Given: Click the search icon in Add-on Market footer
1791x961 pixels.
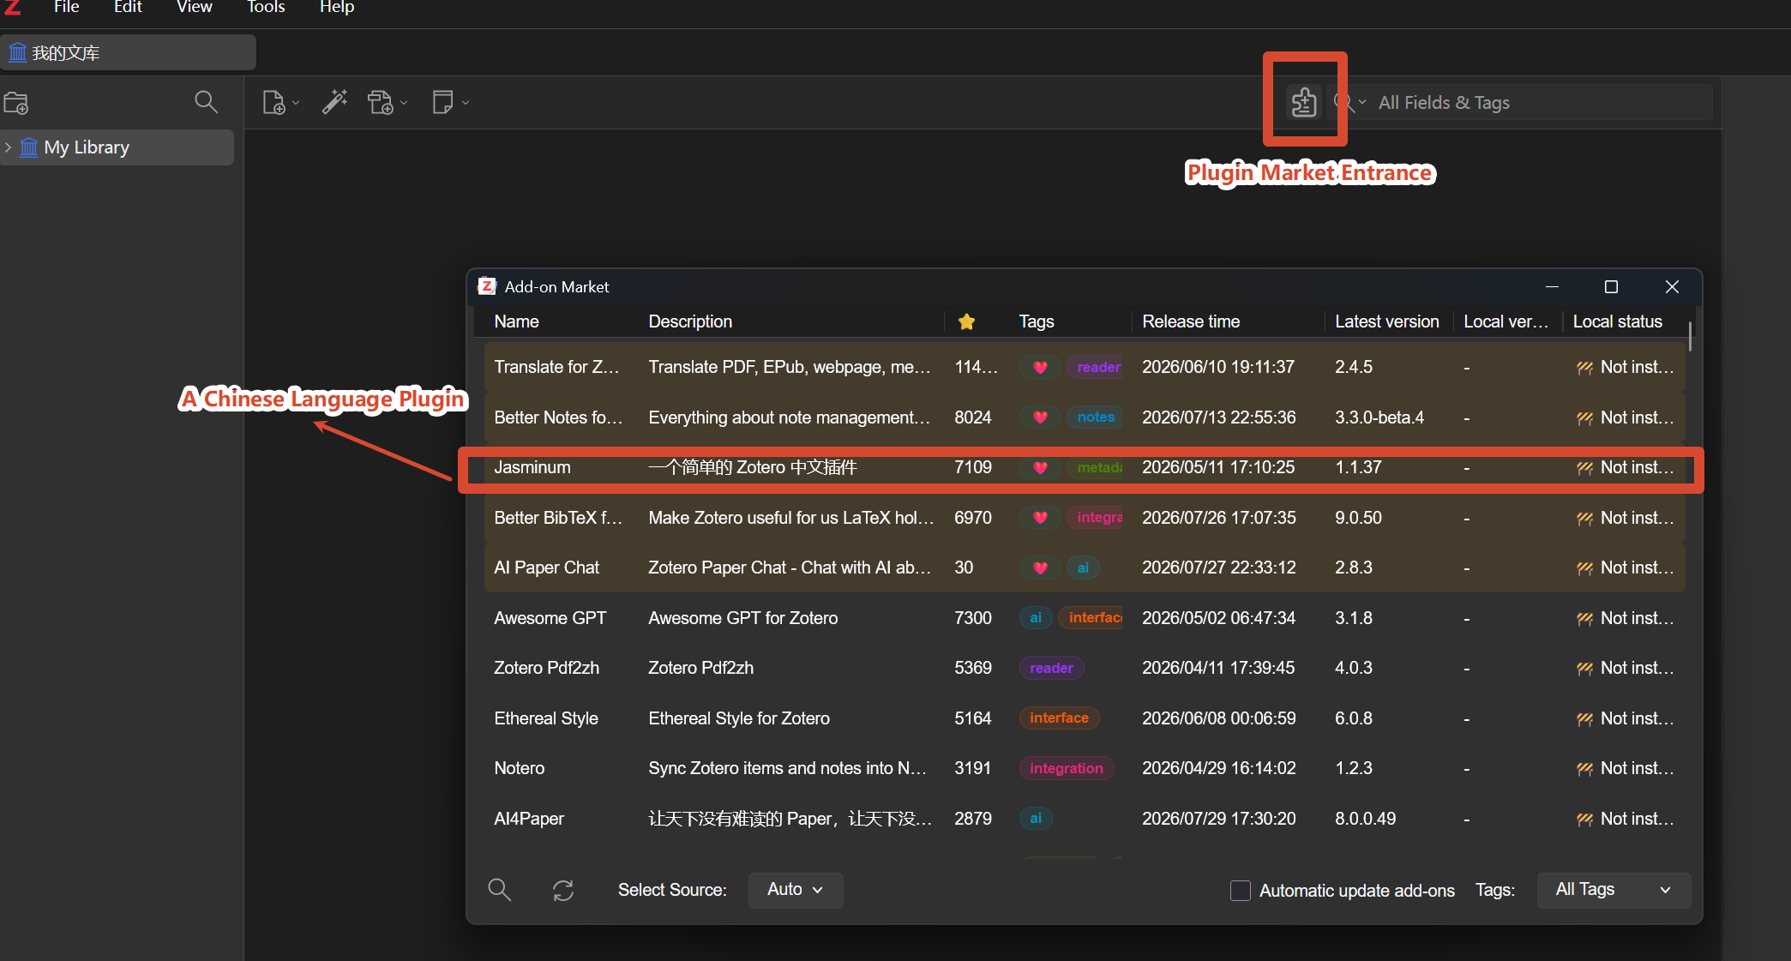Looking at the screenshot, I should point(499,890).
